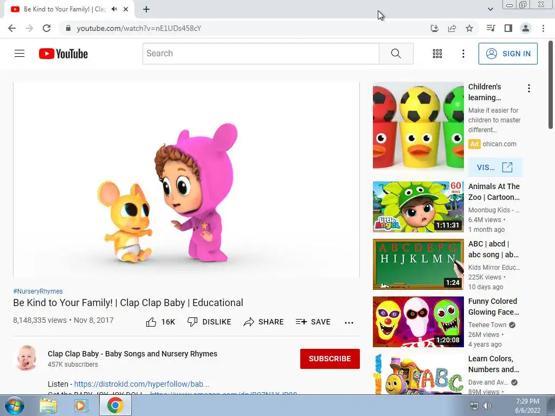Go to the YouTube home logo
The width and height of the screenshot is (555, 416).
63,54
